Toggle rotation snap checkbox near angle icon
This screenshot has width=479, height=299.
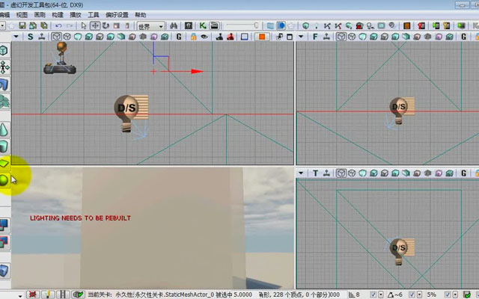(412, 295)
